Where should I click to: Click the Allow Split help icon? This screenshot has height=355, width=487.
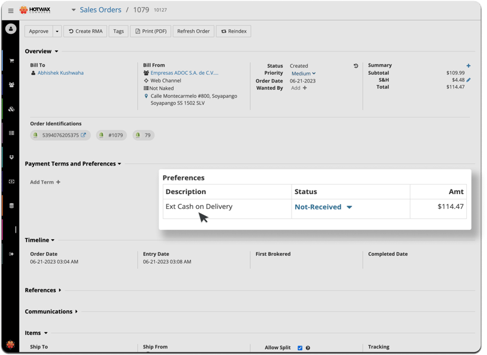308,348
